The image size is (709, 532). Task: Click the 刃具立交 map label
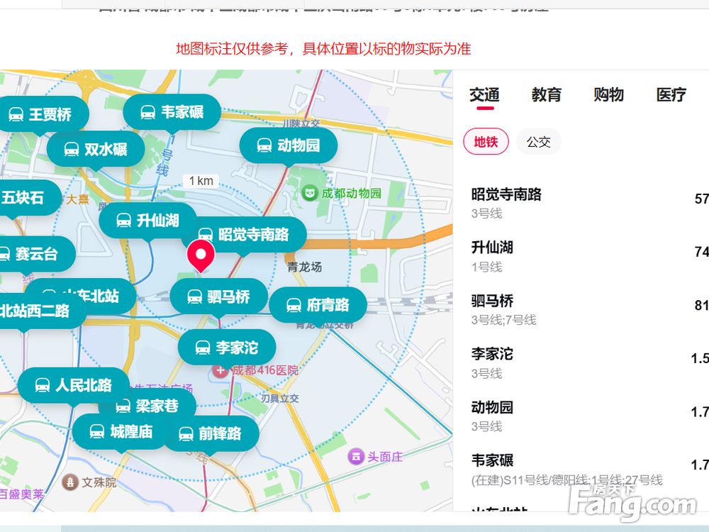point(280,399)
